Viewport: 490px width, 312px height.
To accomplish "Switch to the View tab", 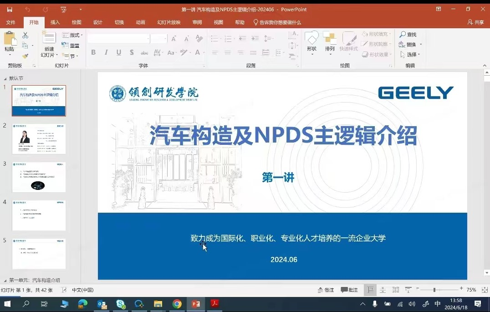I will tap(219, 22).
